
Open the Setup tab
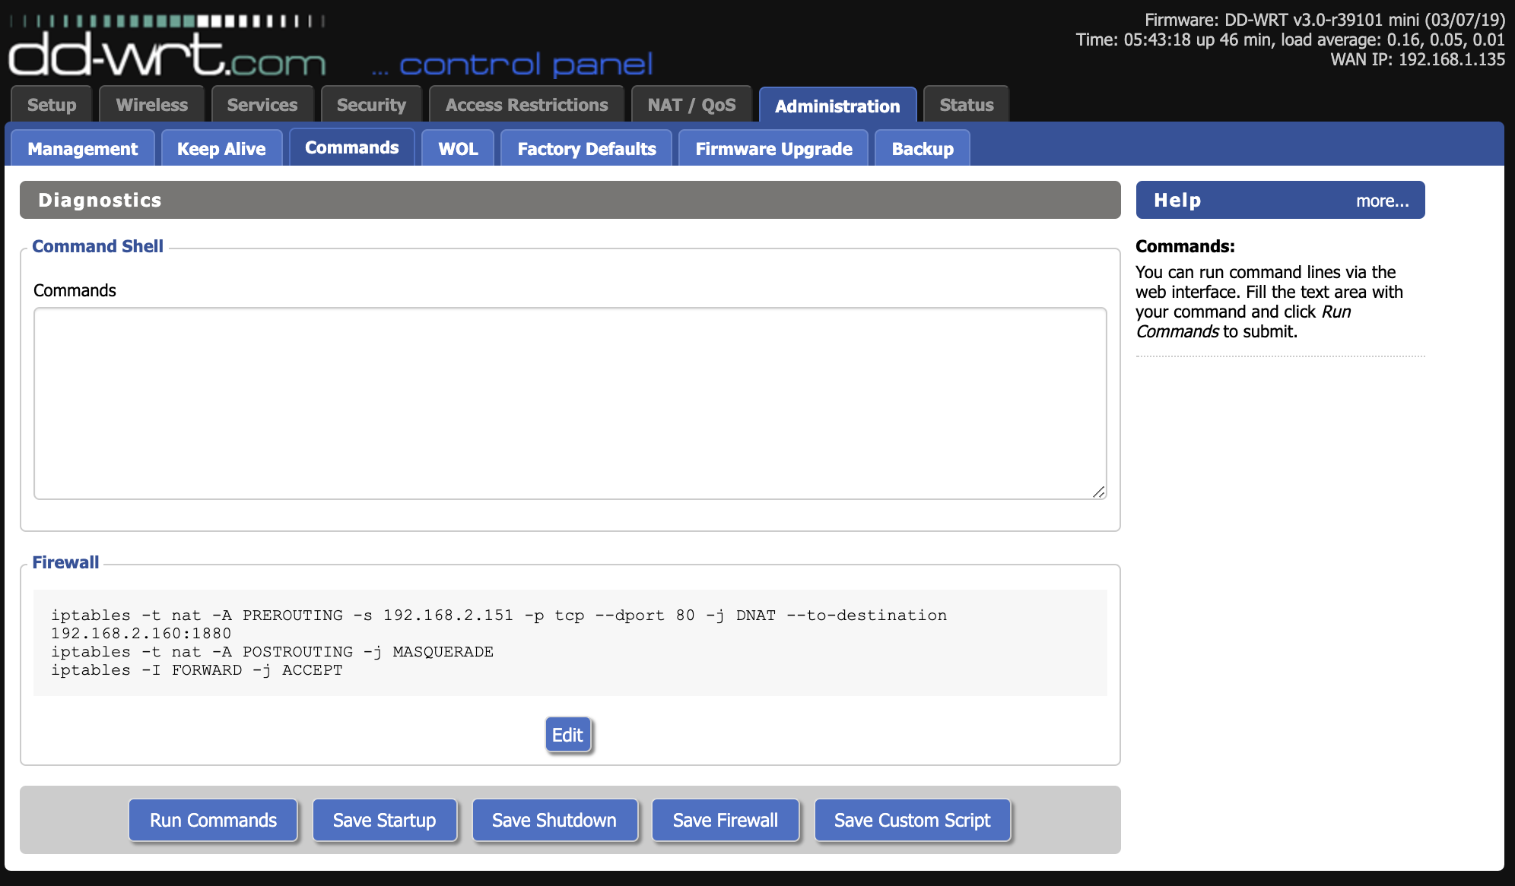pos(52,105)
